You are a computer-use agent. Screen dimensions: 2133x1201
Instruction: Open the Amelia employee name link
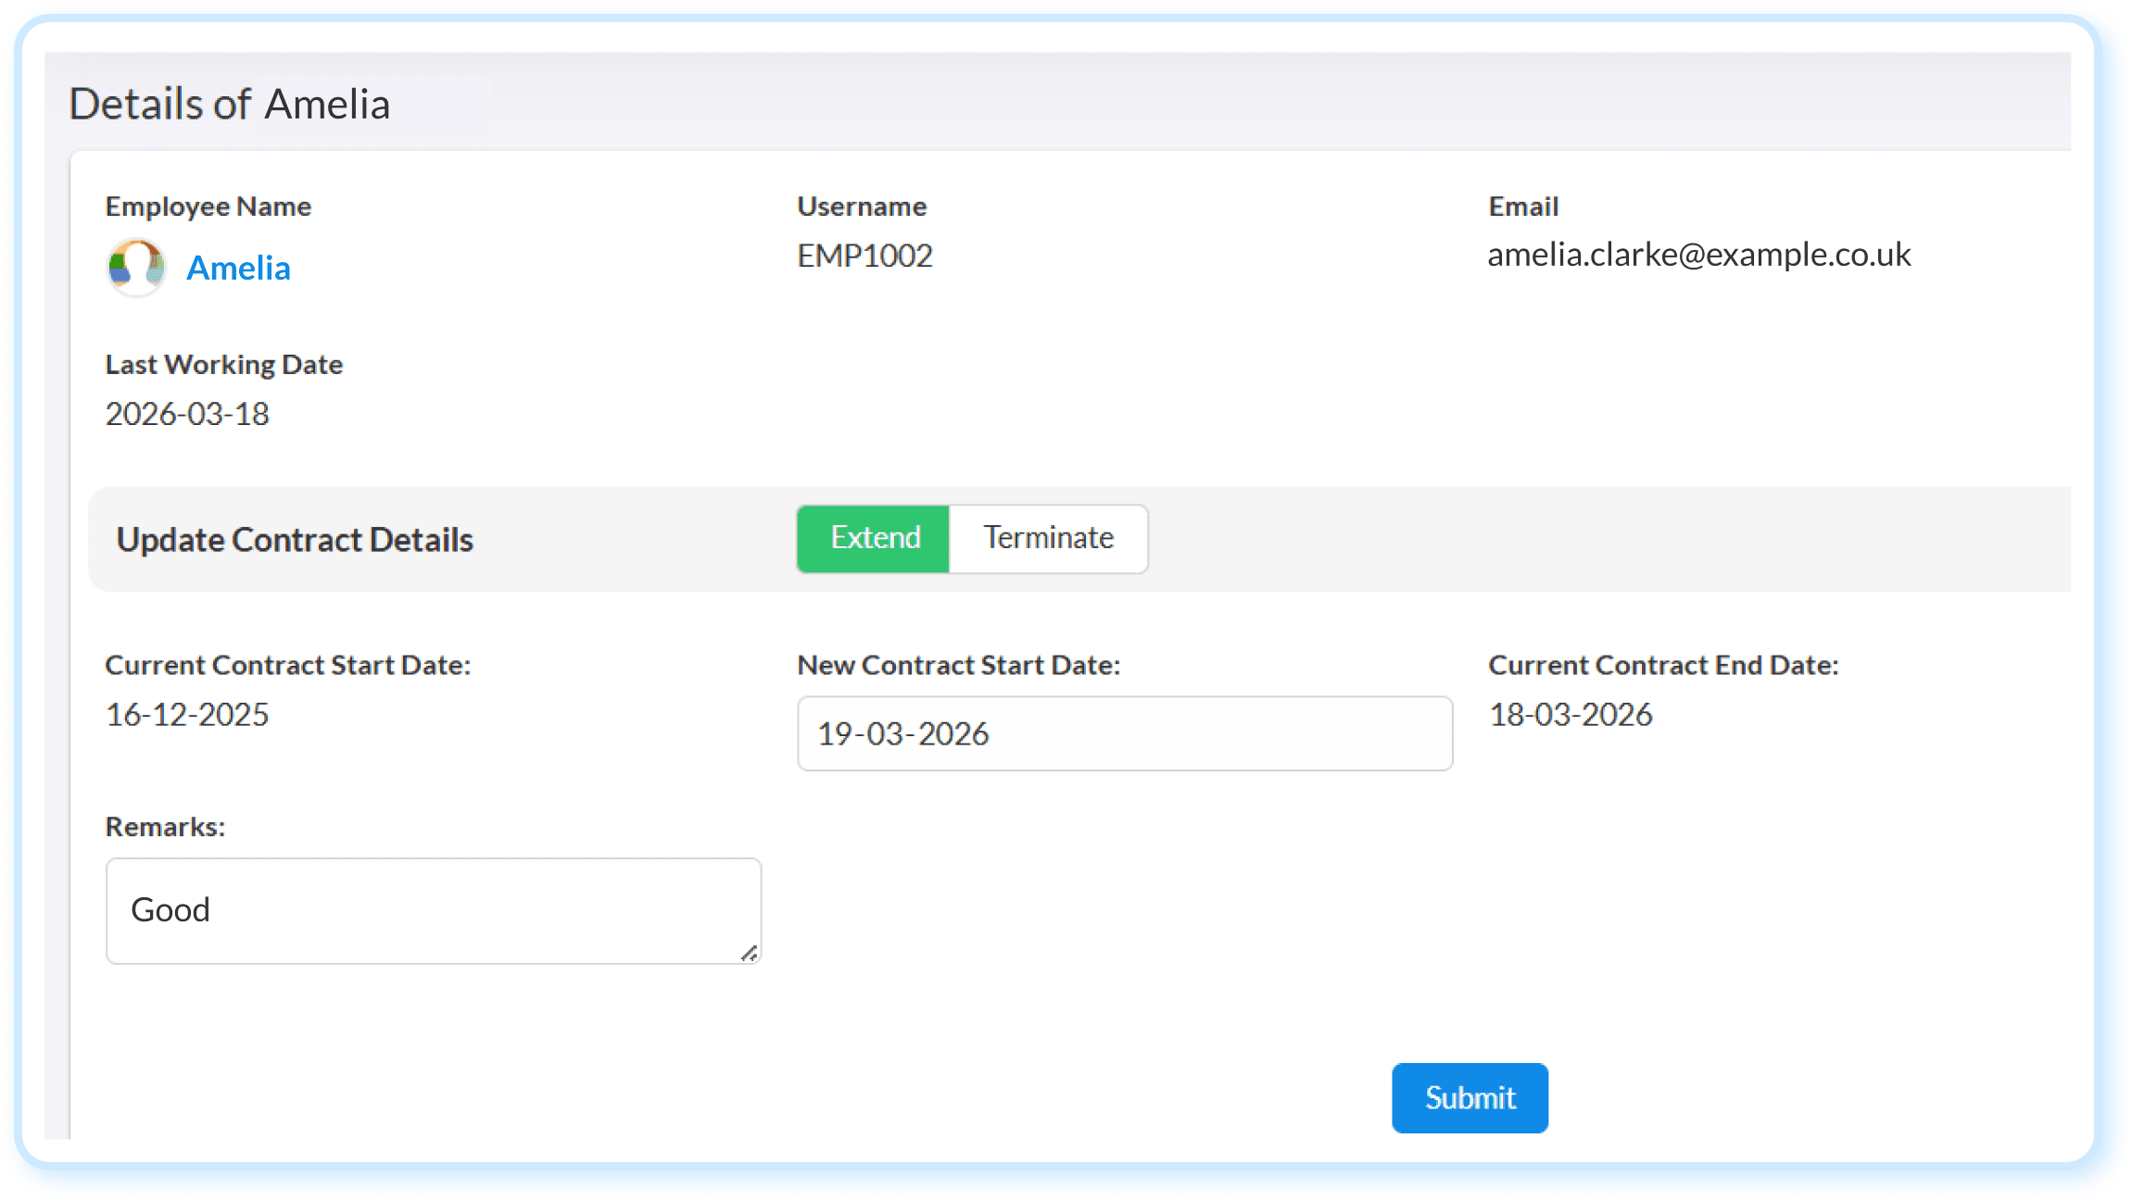[238, 268]
